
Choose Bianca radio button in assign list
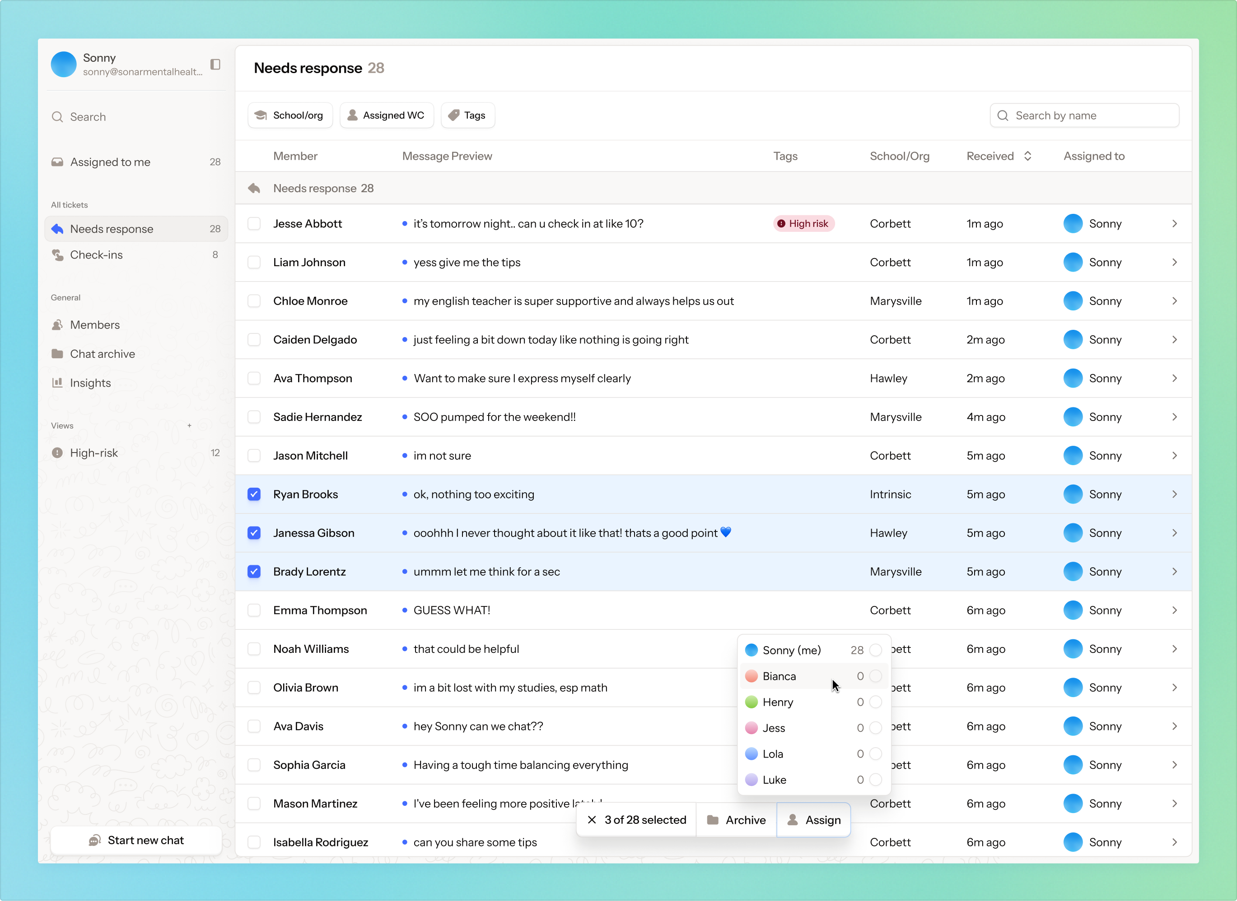(x=875, y=676)
